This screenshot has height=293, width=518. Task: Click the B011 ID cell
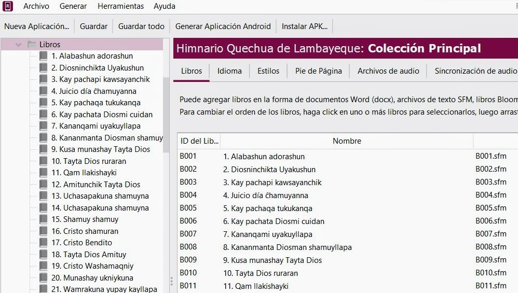[188, 286]
